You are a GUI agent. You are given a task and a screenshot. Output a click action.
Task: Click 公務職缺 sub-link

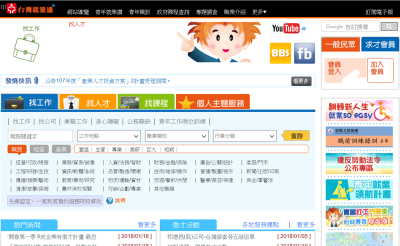coord(139,121)
